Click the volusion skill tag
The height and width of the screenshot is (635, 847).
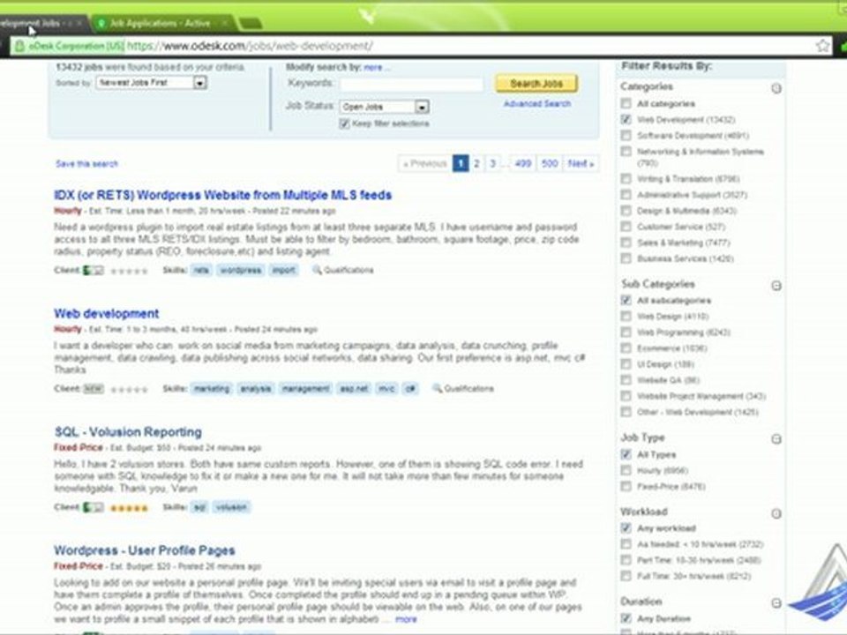coord(230,507)
